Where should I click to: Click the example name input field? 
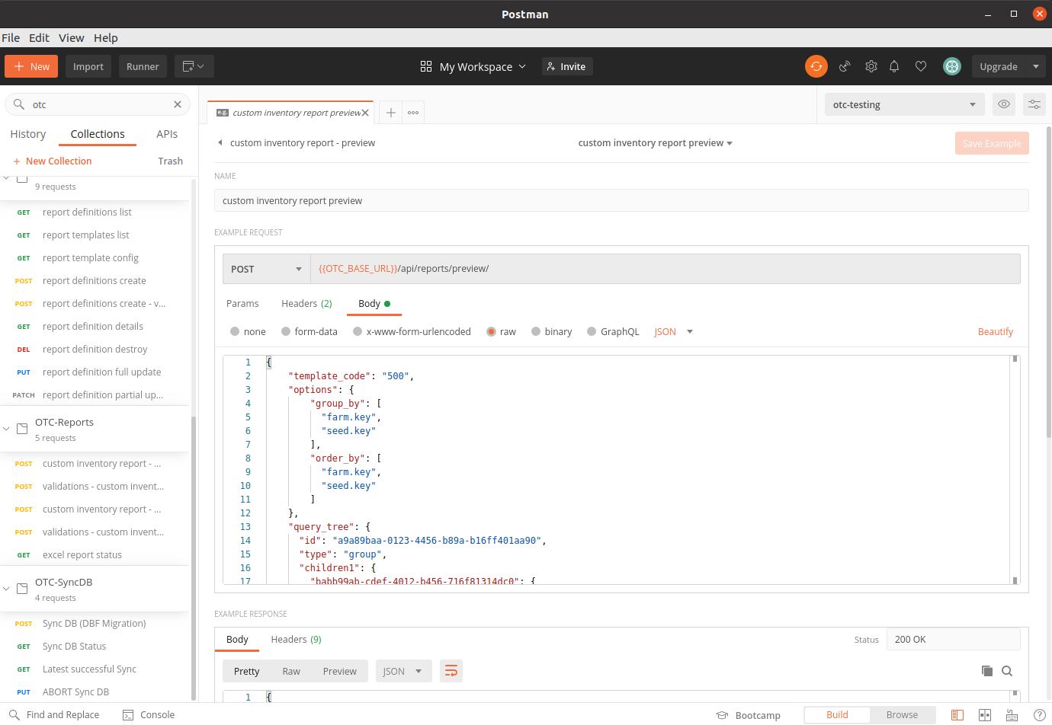(621, 200)
